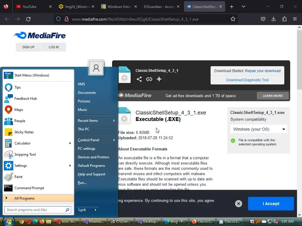Viewport: 302px width, 226px height.
Task: Open Chrome from the taskbar quick launch
Action: pyautogui.click(x=22, y=222)
